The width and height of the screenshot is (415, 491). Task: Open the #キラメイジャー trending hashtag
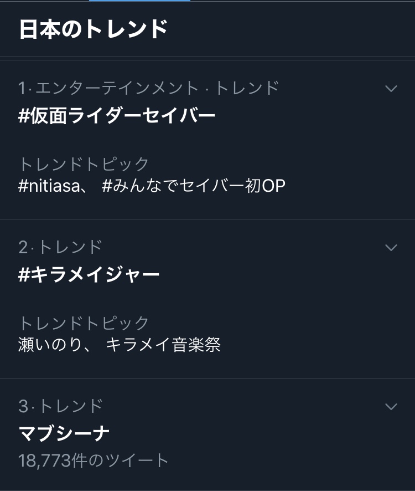pyautogui.click(x=89, y=274)
